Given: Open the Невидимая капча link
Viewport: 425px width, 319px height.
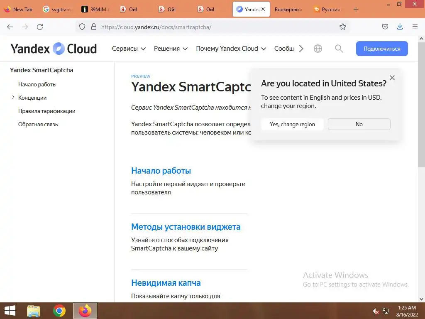Looking at the screenshot, I should tap(166, 282).
